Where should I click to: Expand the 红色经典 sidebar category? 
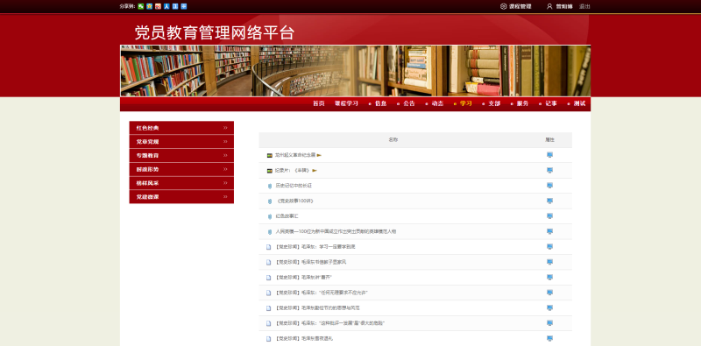point(181,128)
